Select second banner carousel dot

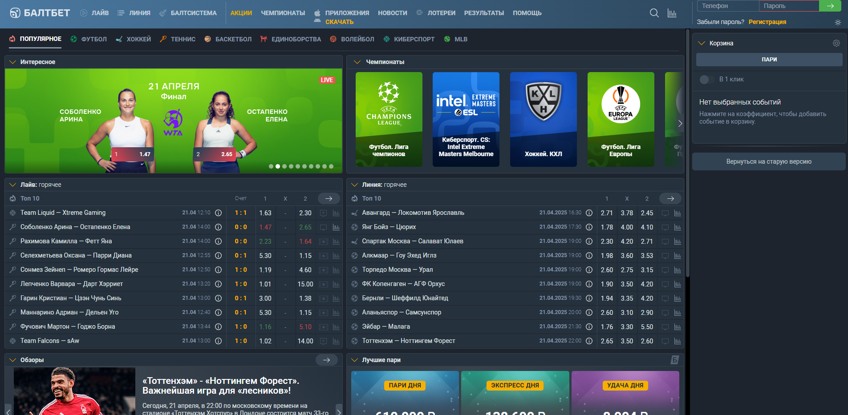click(x=278, y=166)
